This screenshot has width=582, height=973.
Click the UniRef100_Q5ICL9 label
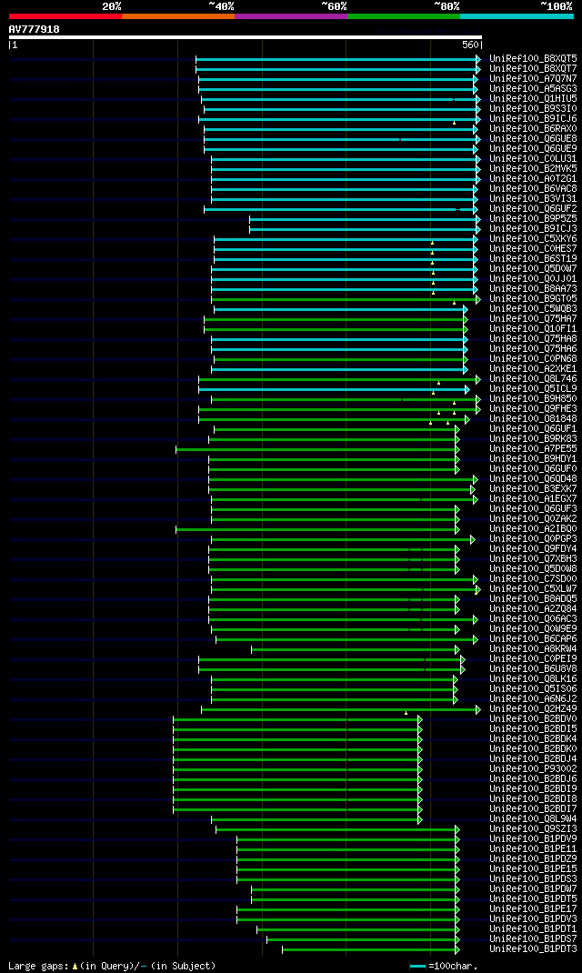click(533, 388)
